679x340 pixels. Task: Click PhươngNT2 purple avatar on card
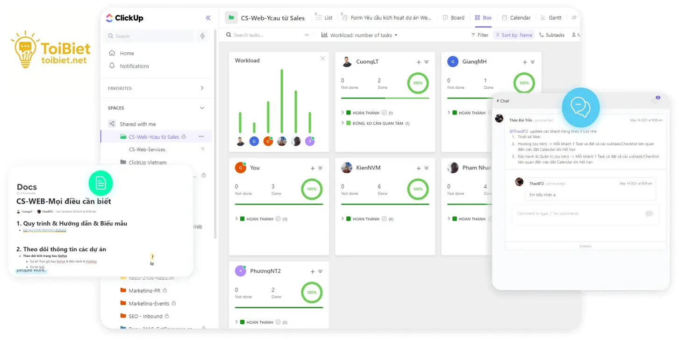(240, 271)
